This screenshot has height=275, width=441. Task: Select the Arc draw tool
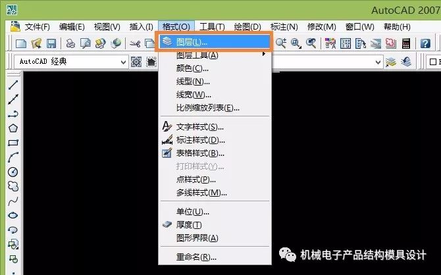13,157
